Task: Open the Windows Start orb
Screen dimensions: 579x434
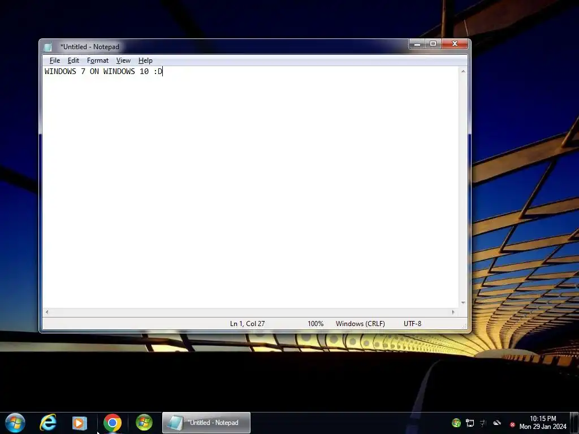Action: click(x=15, y=423)
